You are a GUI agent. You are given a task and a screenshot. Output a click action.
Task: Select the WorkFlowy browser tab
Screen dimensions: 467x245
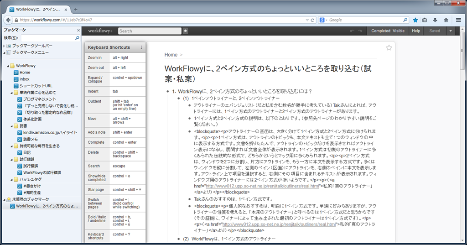pos(39,10)
